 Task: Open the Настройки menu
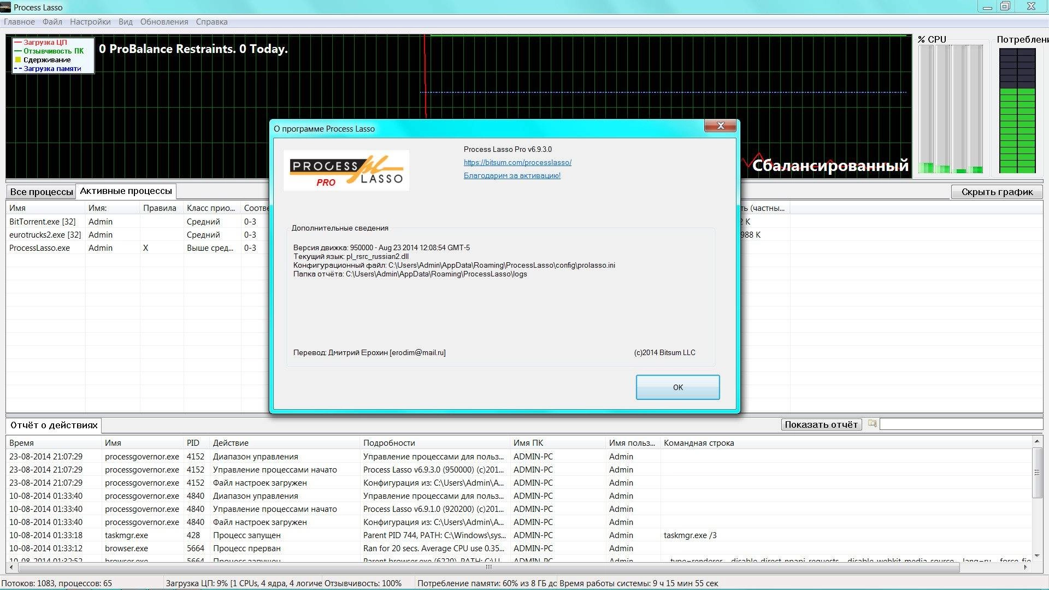point(90,22)
